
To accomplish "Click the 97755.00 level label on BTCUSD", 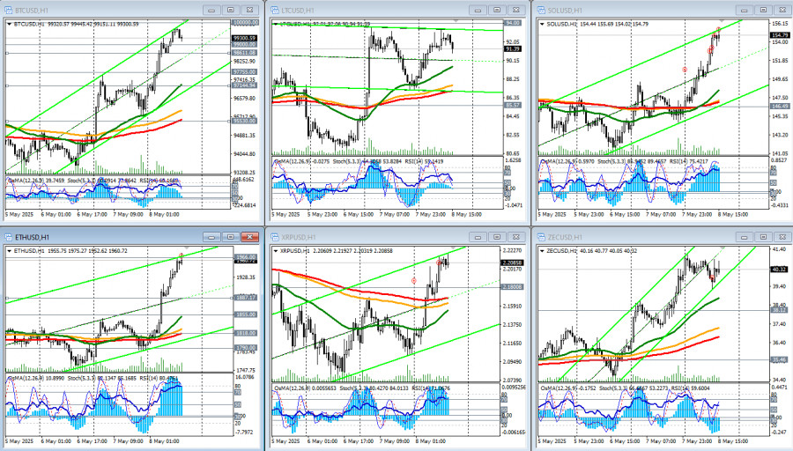I will click(x=245, y=72).
